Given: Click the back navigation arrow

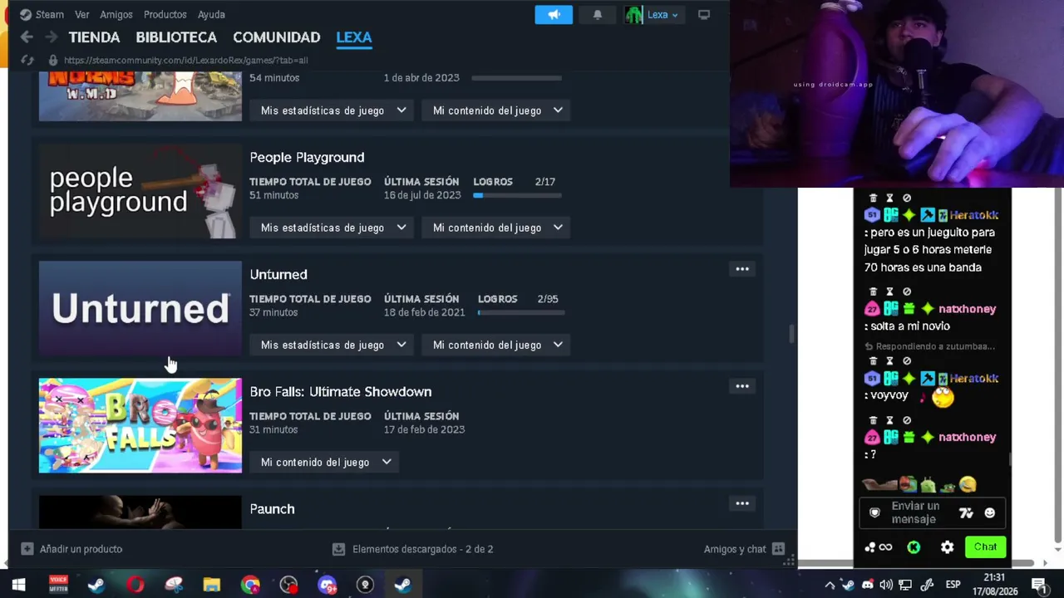Looking at the screenshot, I should (27, 37).
